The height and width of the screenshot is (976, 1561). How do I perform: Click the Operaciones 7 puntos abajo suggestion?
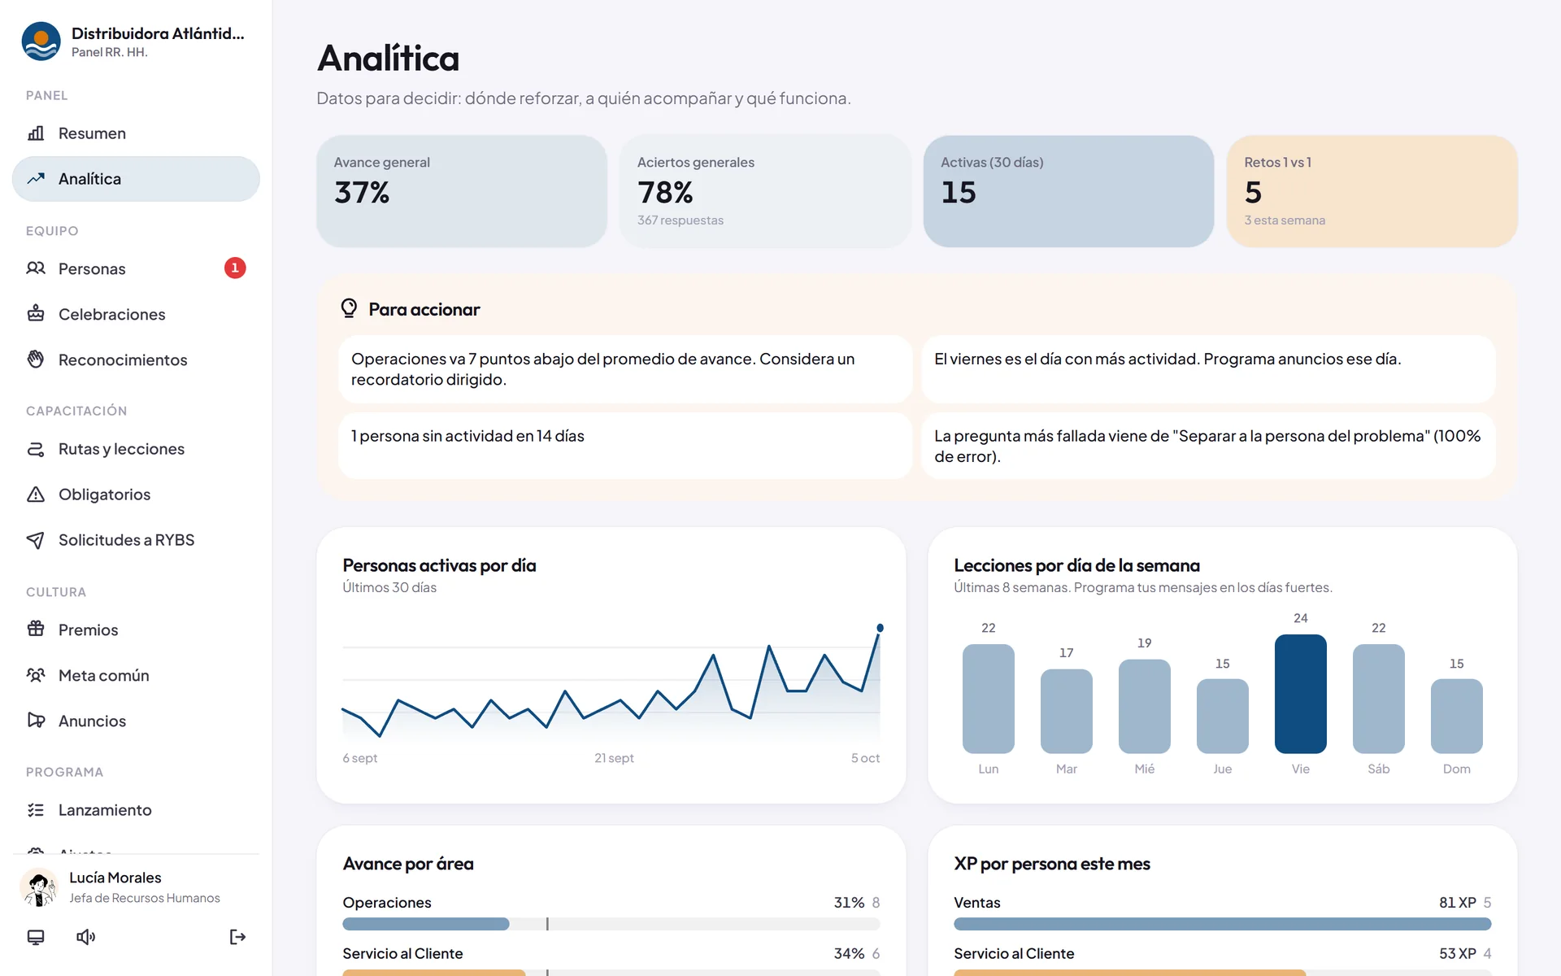click(x=625, y=369)
